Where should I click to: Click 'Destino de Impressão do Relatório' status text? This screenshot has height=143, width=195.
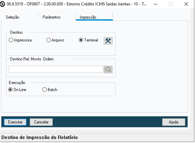click(x=40, y=137)
